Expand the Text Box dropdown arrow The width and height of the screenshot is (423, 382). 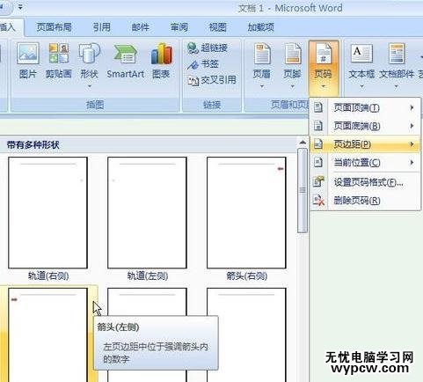tap(361, 86)
